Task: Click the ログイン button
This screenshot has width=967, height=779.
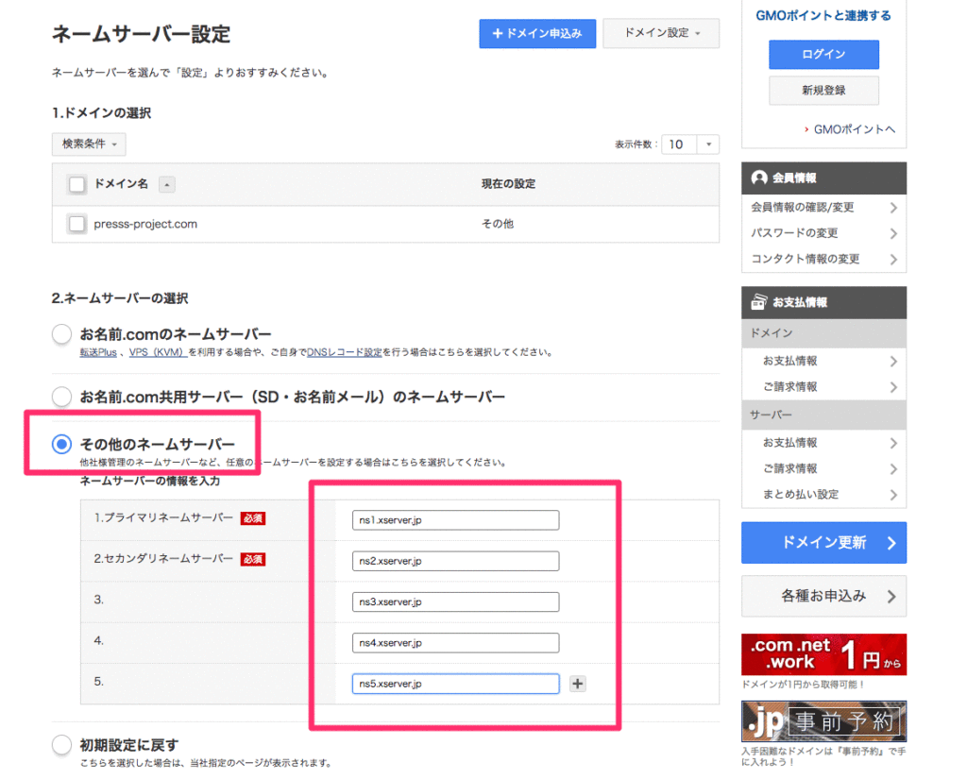Action: [823, 54]
